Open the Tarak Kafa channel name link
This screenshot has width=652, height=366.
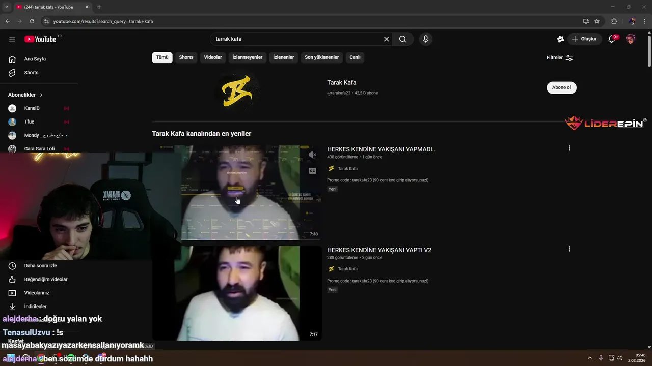tap(342, 83)
